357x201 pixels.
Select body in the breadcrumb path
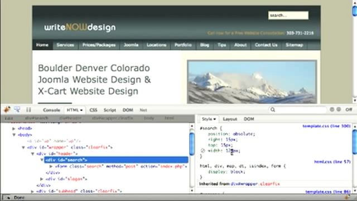point(149,118)
